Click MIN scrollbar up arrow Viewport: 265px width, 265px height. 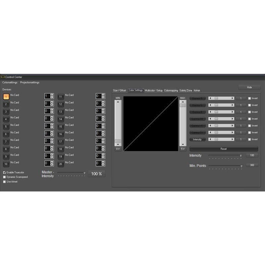pos(118,102)
